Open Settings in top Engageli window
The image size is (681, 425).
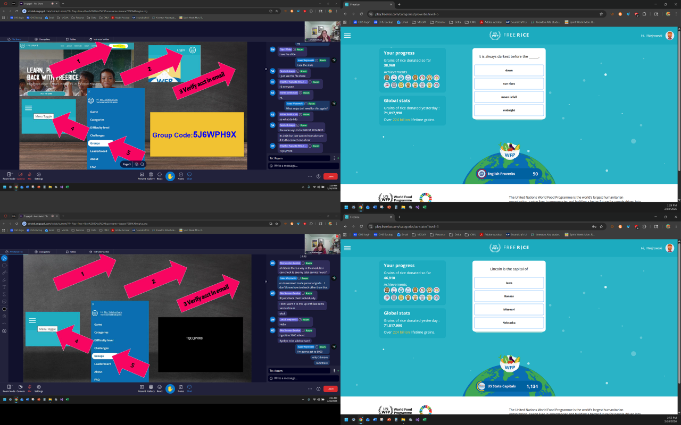tap(39, 175)
